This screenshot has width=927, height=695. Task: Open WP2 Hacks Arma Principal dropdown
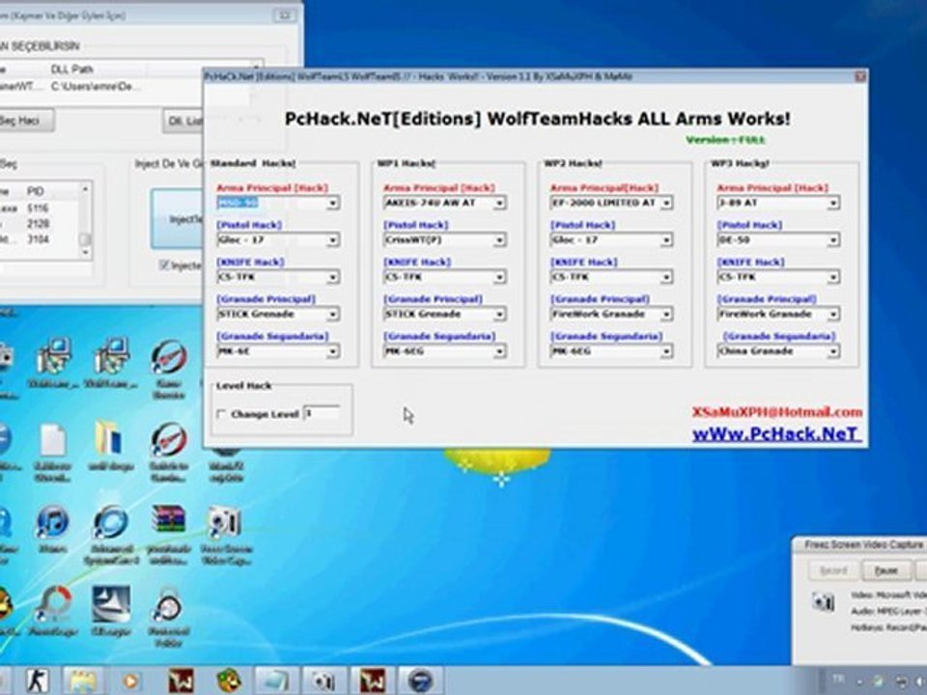pos(666,204)
